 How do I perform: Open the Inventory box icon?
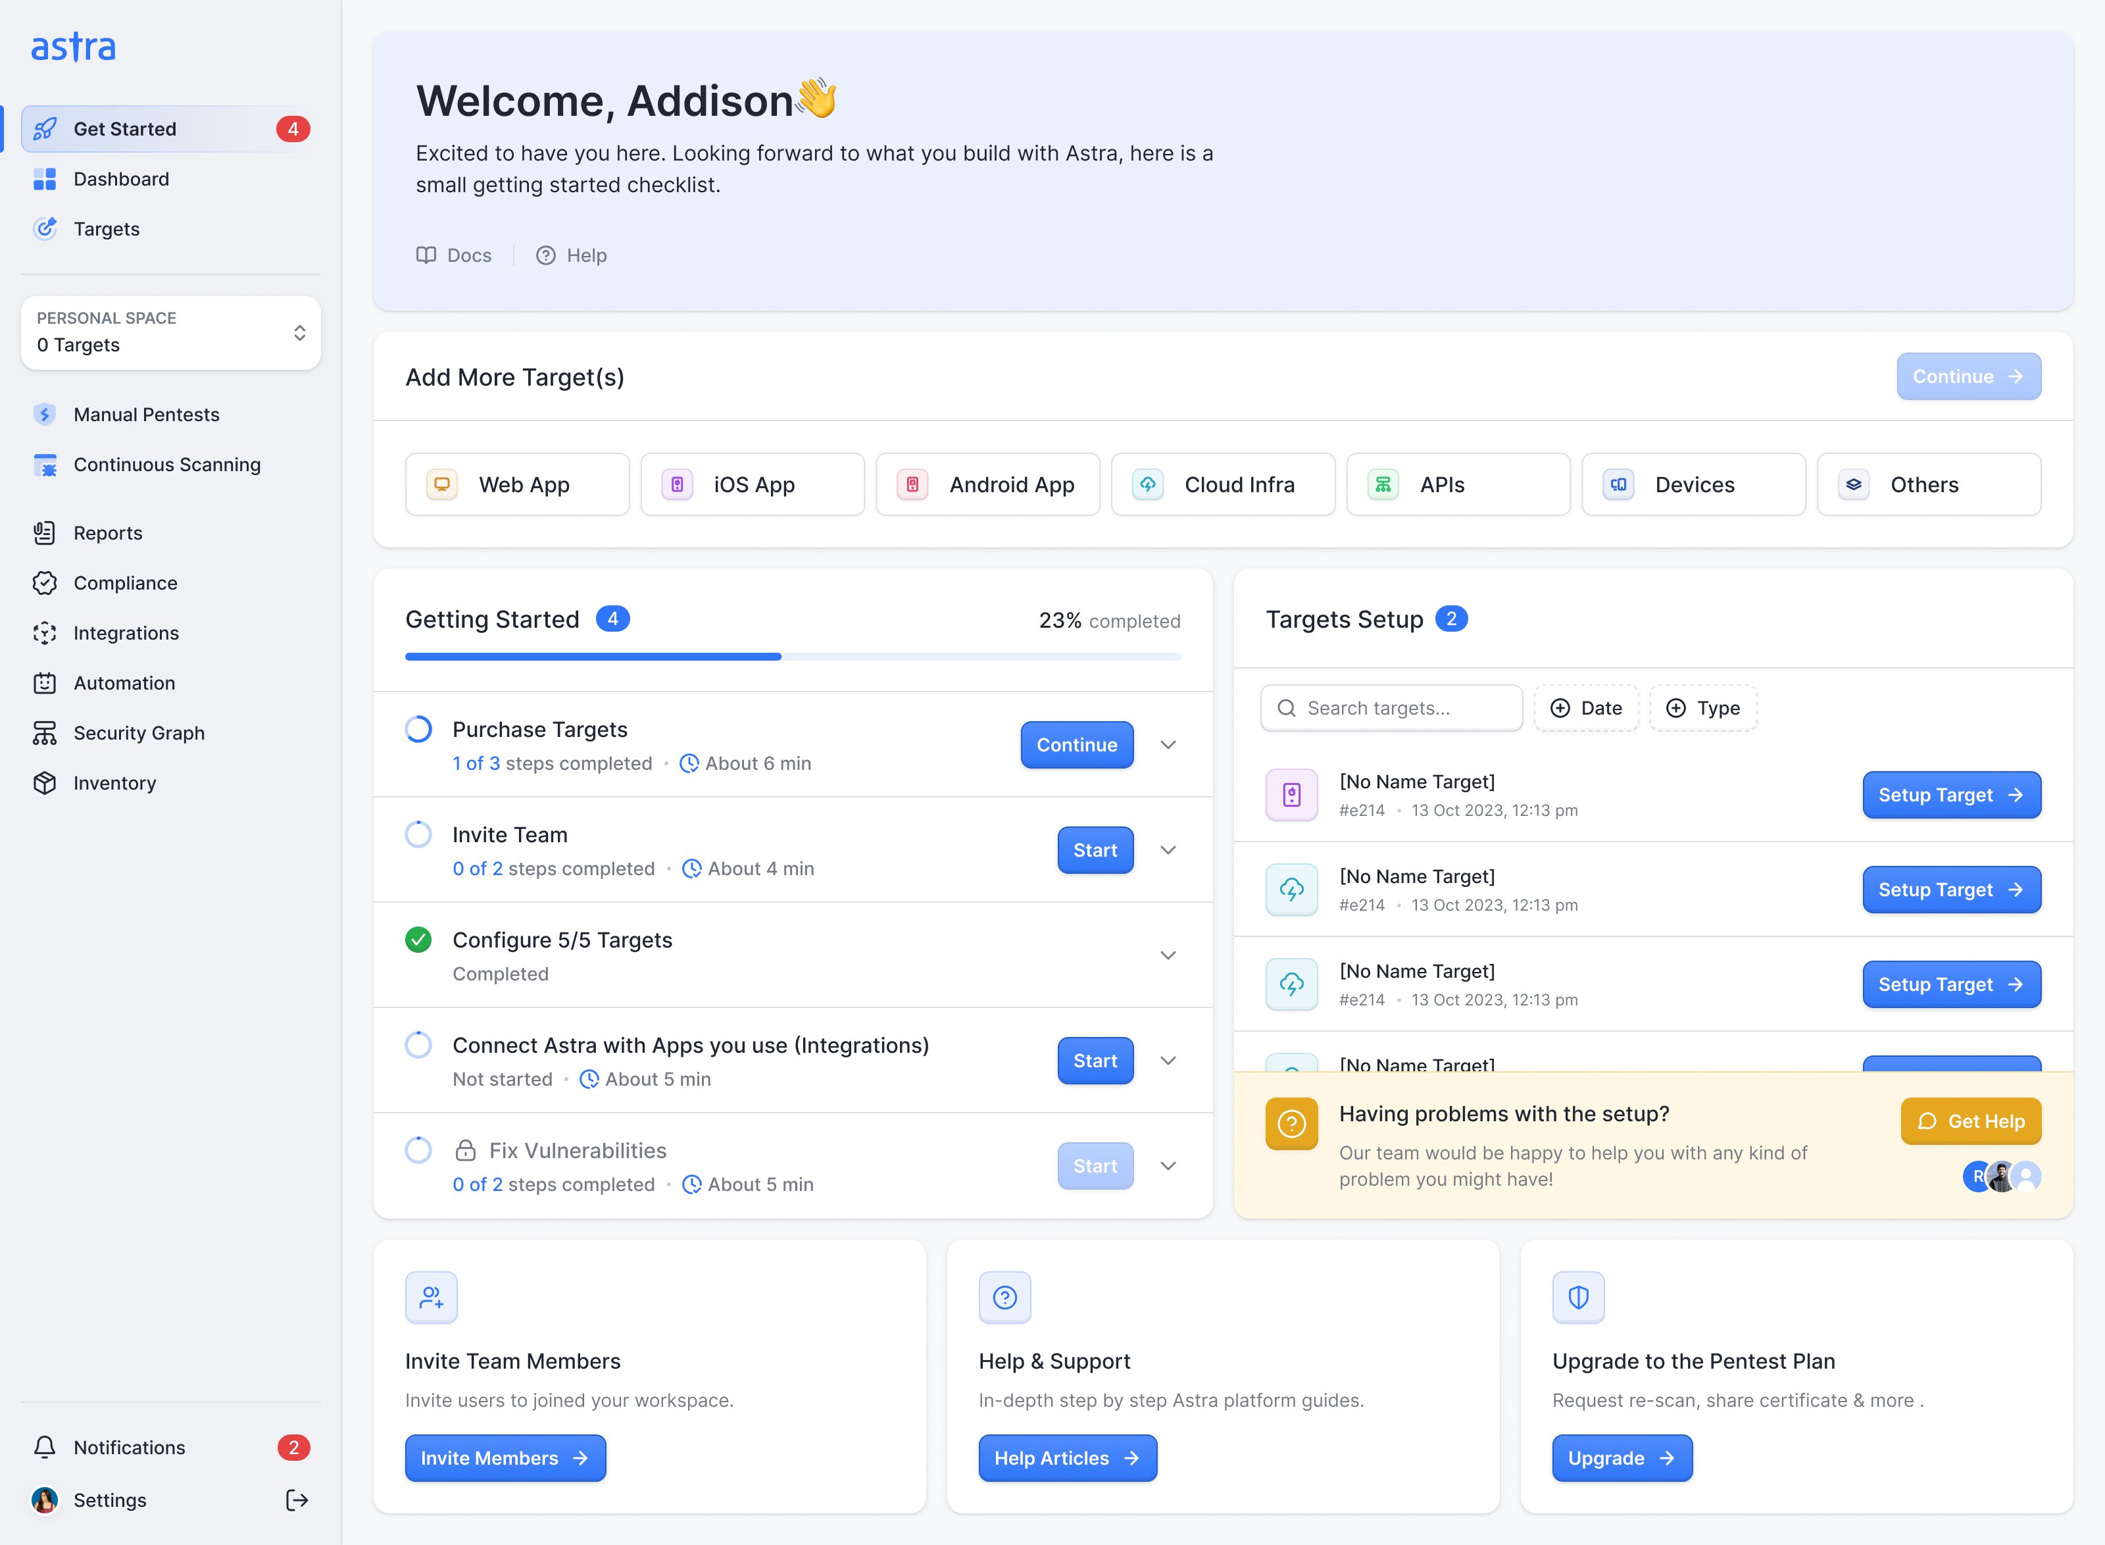tap(45, 783)
